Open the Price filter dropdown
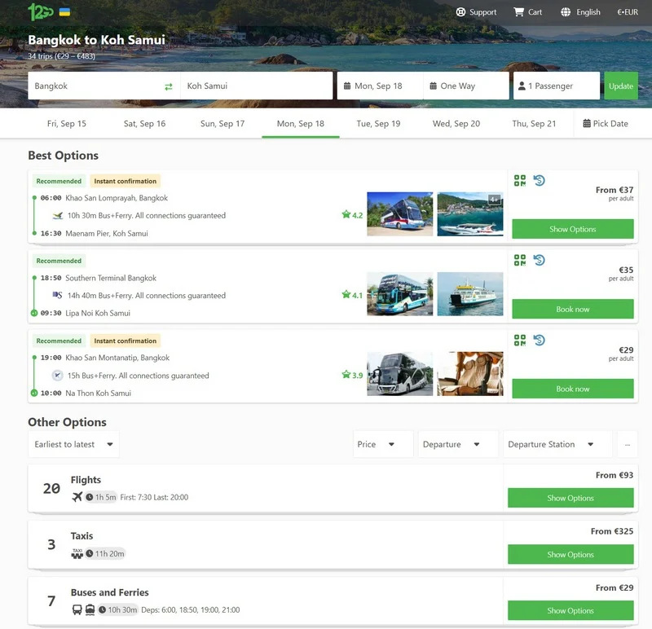Viewport: 652px width, 629px height. pyautogui.click(x=383, y=445)
